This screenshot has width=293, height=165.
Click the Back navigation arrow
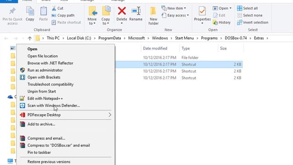coord(6,38)
